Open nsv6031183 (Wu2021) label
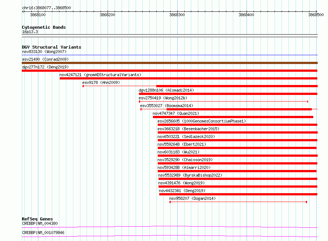328x241 pixels. [178, 152]
